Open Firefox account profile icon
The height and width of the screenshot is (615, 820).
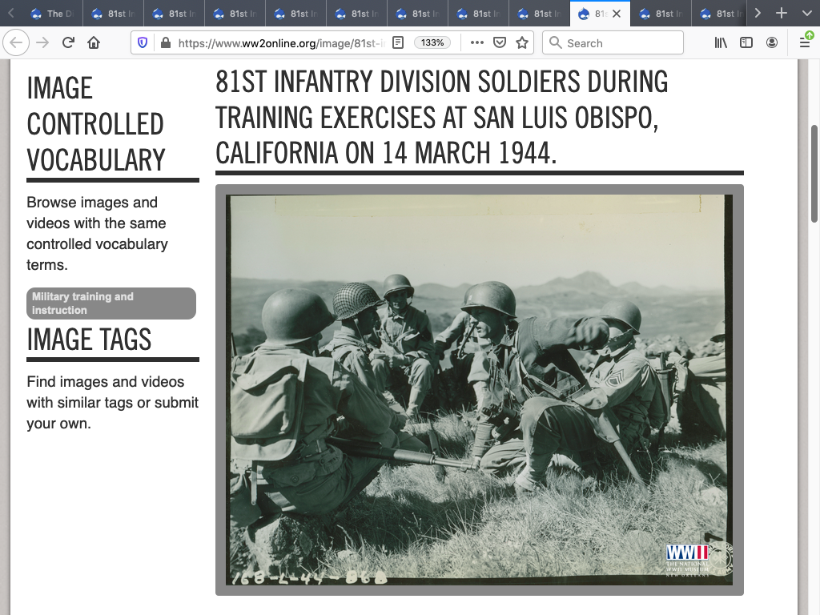(x=772, y=42)
